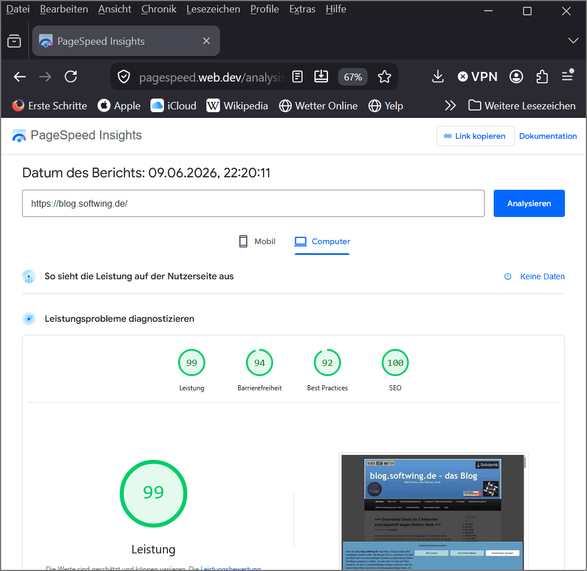Maximize the browser window
The width and height of the screenshot is (587, 571).
pyautogui.click(x=527, y=11)
